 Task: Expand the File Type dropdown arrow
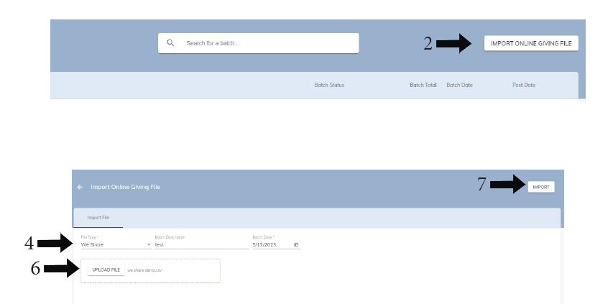[149, 245]
